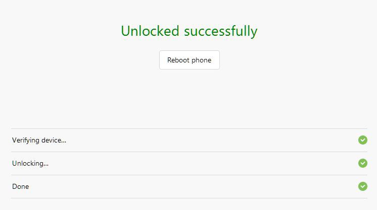
Task: Click divider between Verifying device and Unlocking
Action: pyautogui.click(x=189, y=152)
